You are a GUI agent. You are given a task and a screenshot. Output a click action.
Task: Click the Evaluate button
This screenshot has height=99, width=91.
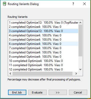pyautogui.click(x=37, y=92)
